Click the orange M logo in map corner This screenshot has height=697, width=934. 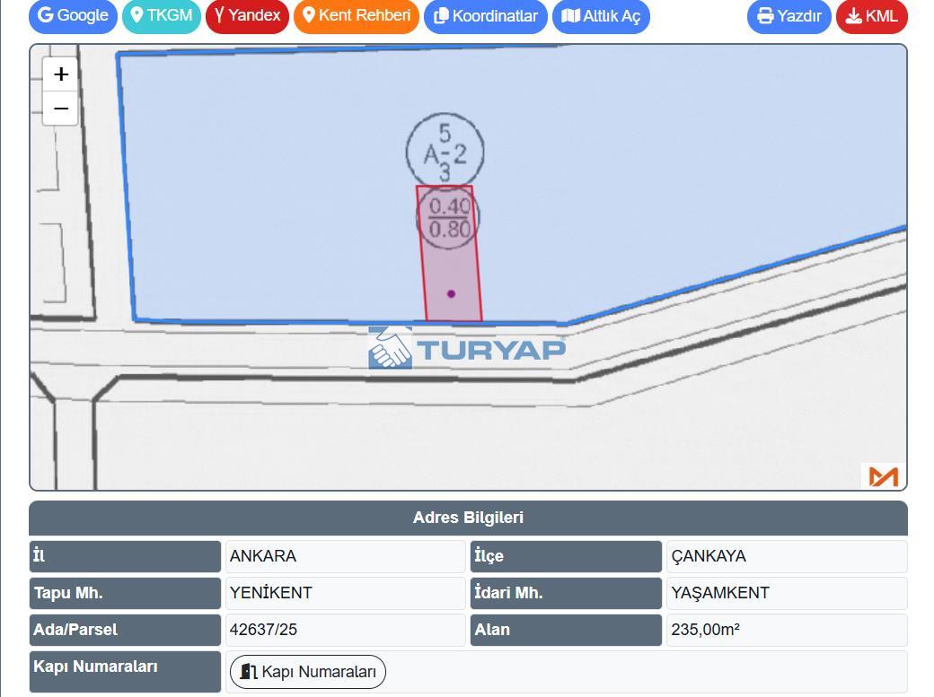tap(883, 476)
